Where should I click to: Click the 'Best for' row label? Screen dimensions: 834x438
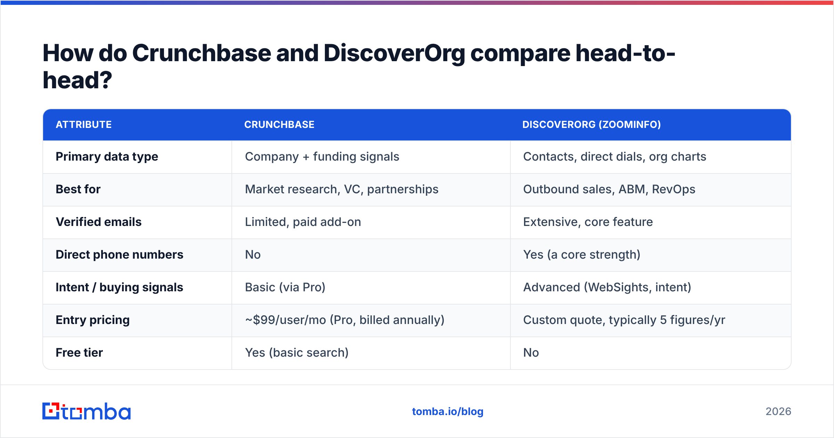tap(78, 189)
